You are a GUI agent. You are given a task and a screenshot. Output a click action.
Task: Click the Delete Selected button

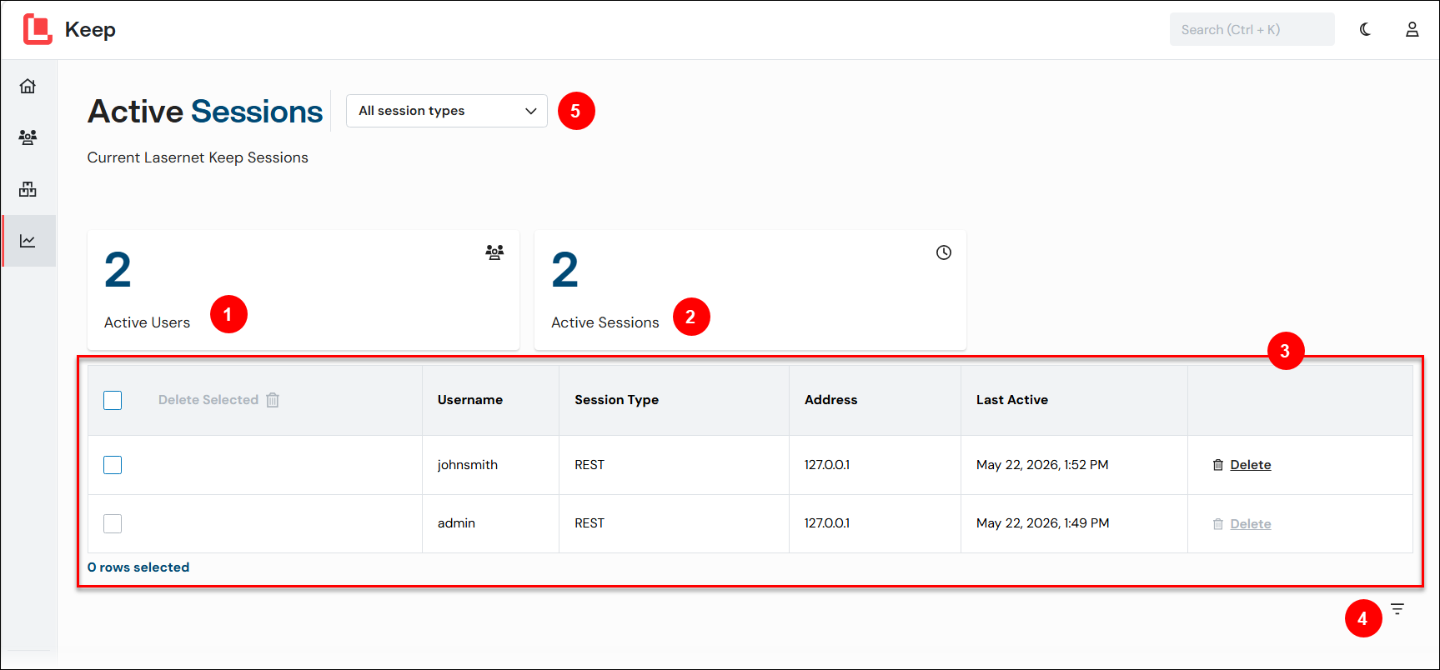click(218, 400)
